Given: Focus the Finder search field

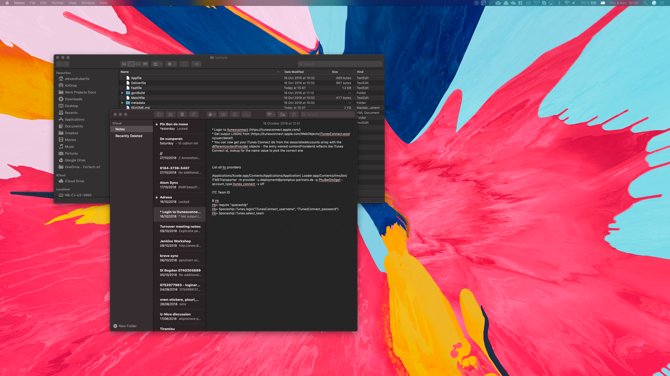Looking at the screenshot, I should coord(340,64).
